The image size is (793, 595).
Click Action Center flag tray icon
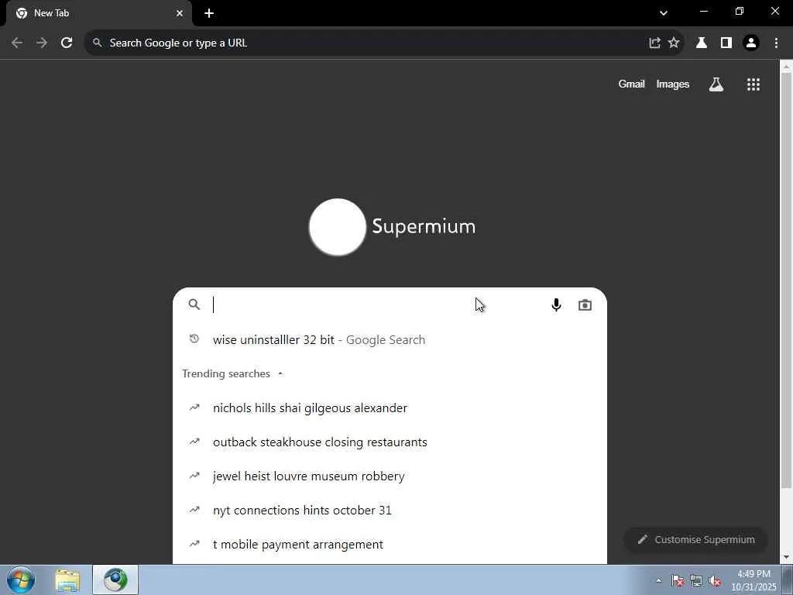coord(678,581)
